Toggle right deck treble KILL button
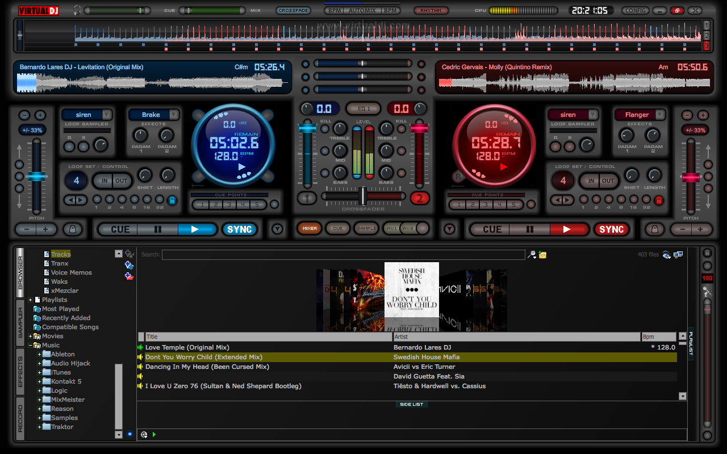The image size is (727, 454). coord(402,128)
